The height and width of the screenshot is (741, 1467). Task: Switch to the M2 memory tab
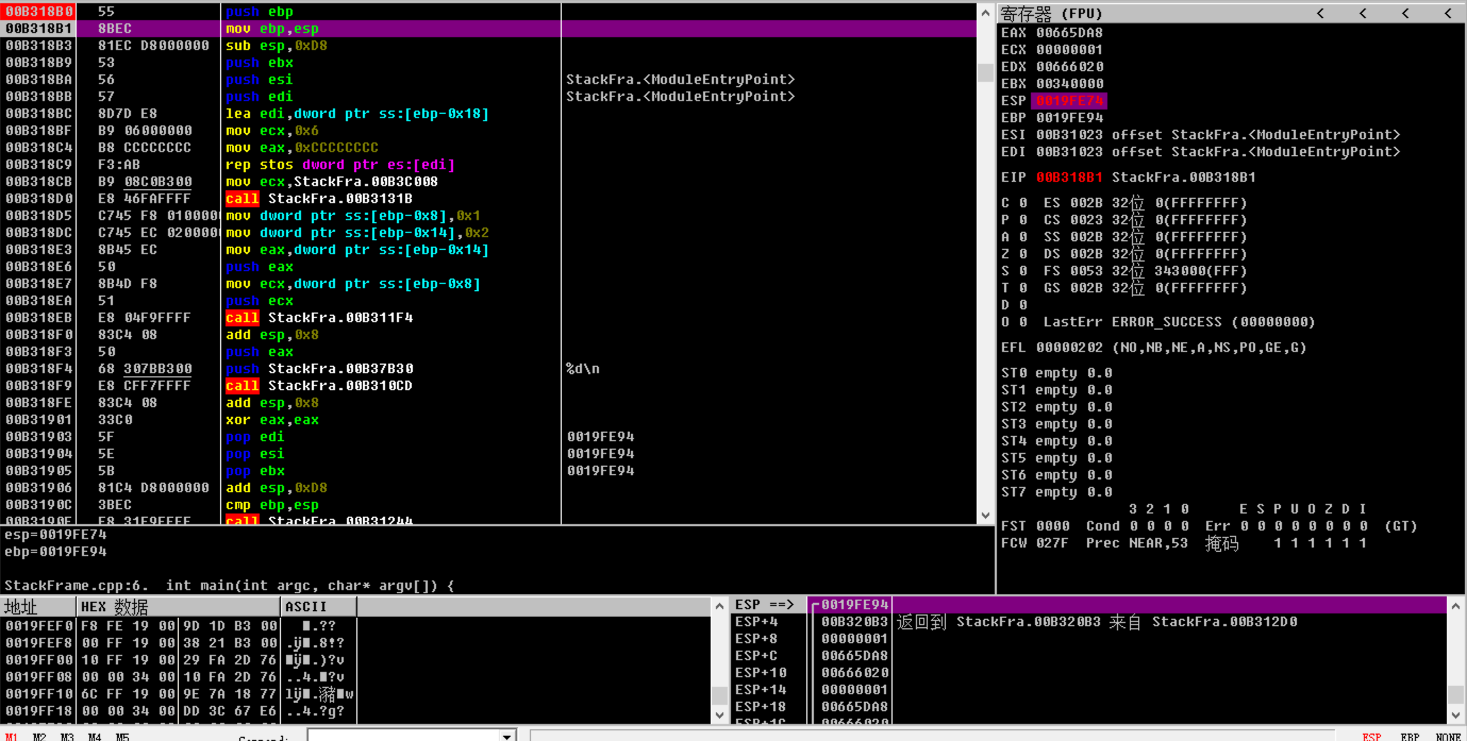tap(39, 736)
